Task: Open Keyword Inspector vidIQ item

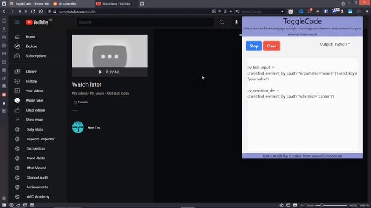Action: [x=40, y=139]
